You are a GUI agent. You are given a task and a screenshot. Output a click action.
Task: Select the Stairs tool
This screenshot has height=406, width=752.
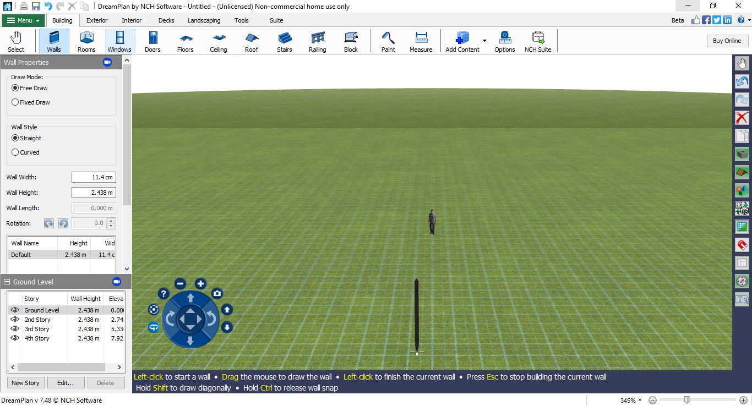285,41
